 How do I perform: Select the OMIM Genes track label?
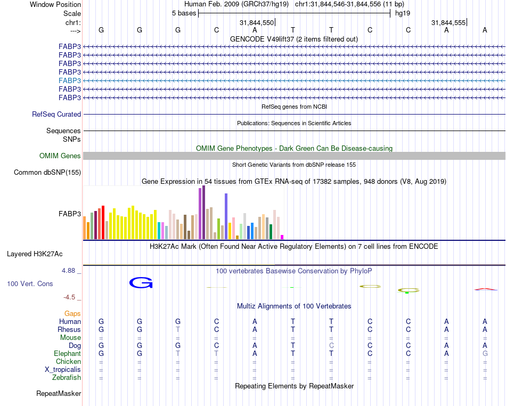[60, 156]
